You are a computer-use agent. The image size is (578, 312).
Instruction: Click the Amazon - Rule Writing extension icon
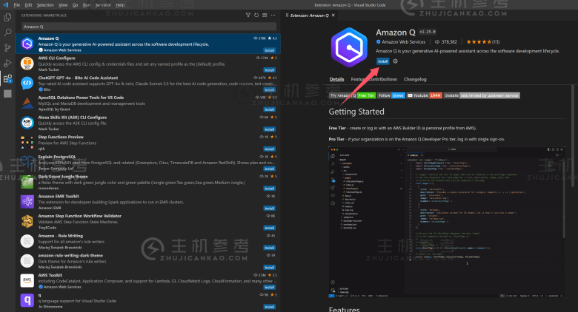point(27,241)
